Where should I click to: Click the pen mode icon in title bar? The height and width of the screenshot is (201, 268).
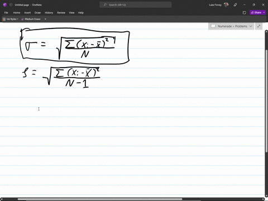click(x=235, y=5)
